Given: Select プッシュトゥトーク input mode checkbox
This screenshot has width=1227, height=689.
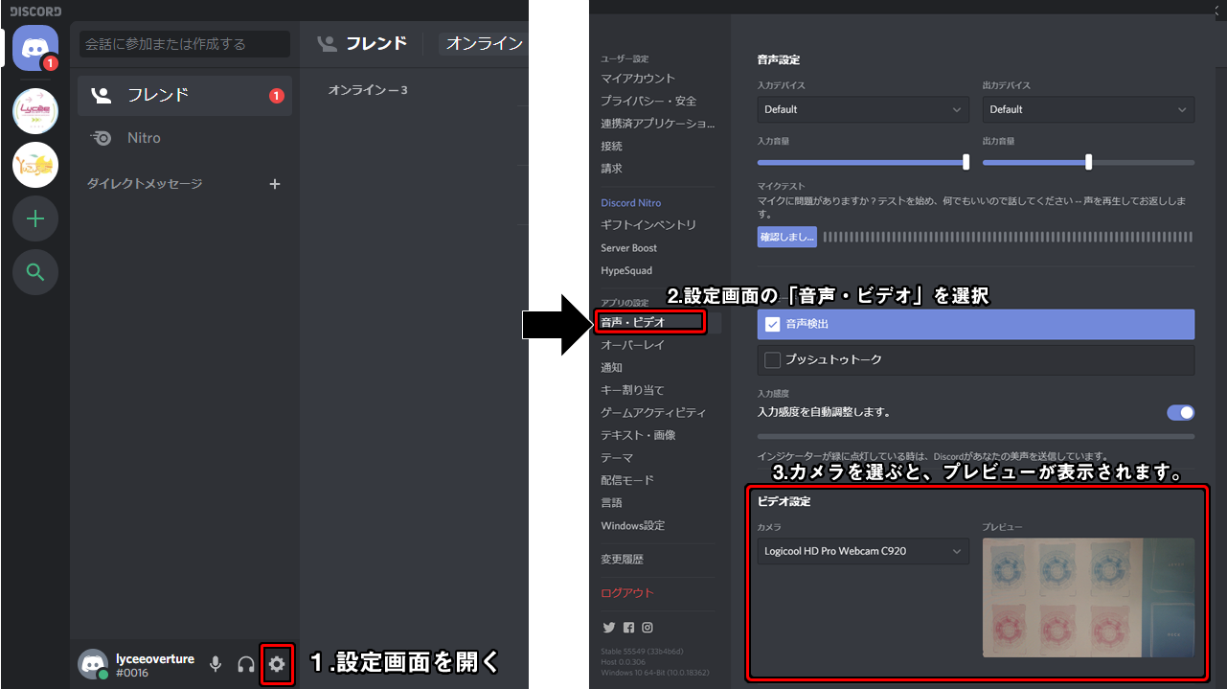Looking at the screenshot, I should click(x=773, y=359).
